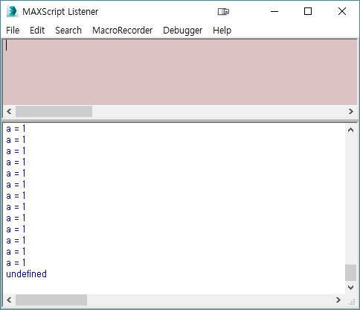Open the Search menu

(x=68, y=31)
